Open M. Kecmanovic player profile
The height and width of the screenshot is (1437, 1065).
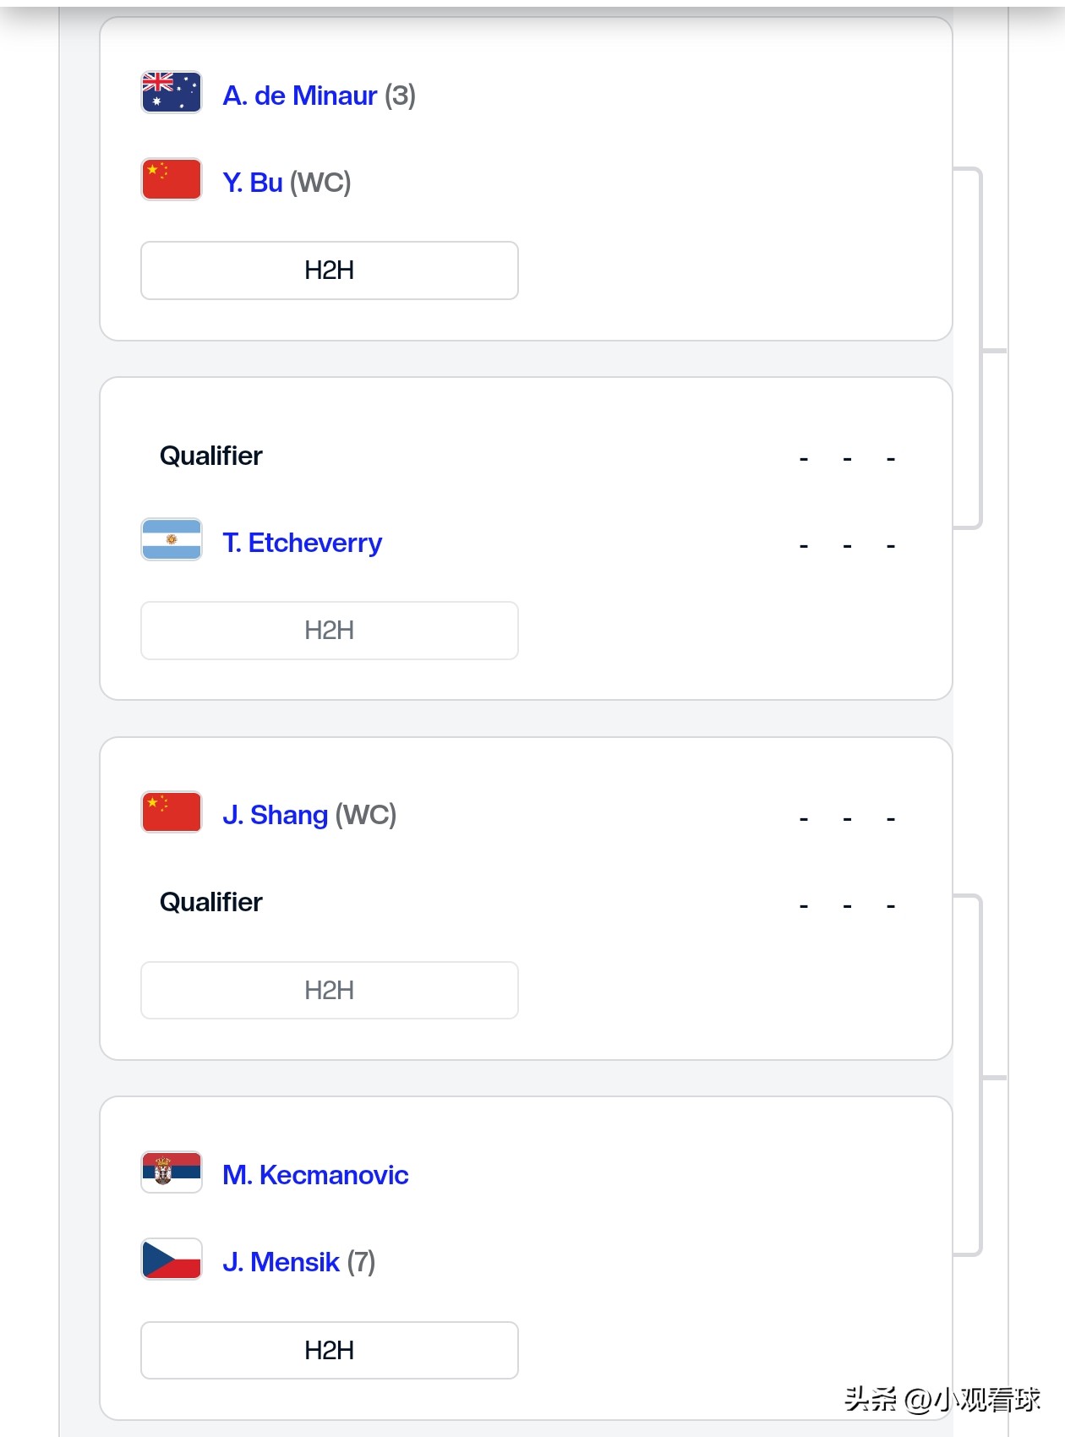coord(315,1175)
